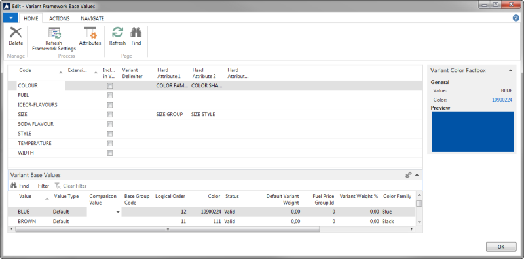Image resolution: width=524 pixels, height=259 pixels.
Task: Click the horizontal scrollbar under base values
Action: 168,229
